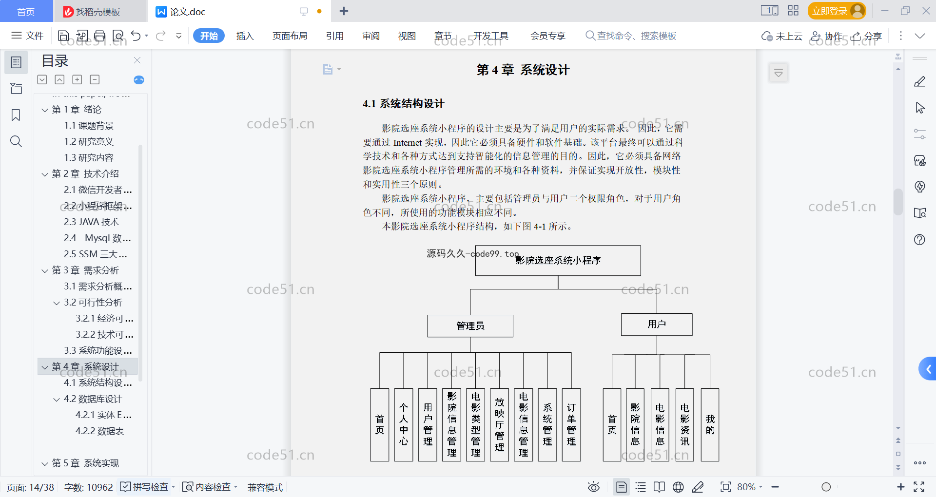
Task: Click the zoom slider handle
Action: (x=826, y=487)
